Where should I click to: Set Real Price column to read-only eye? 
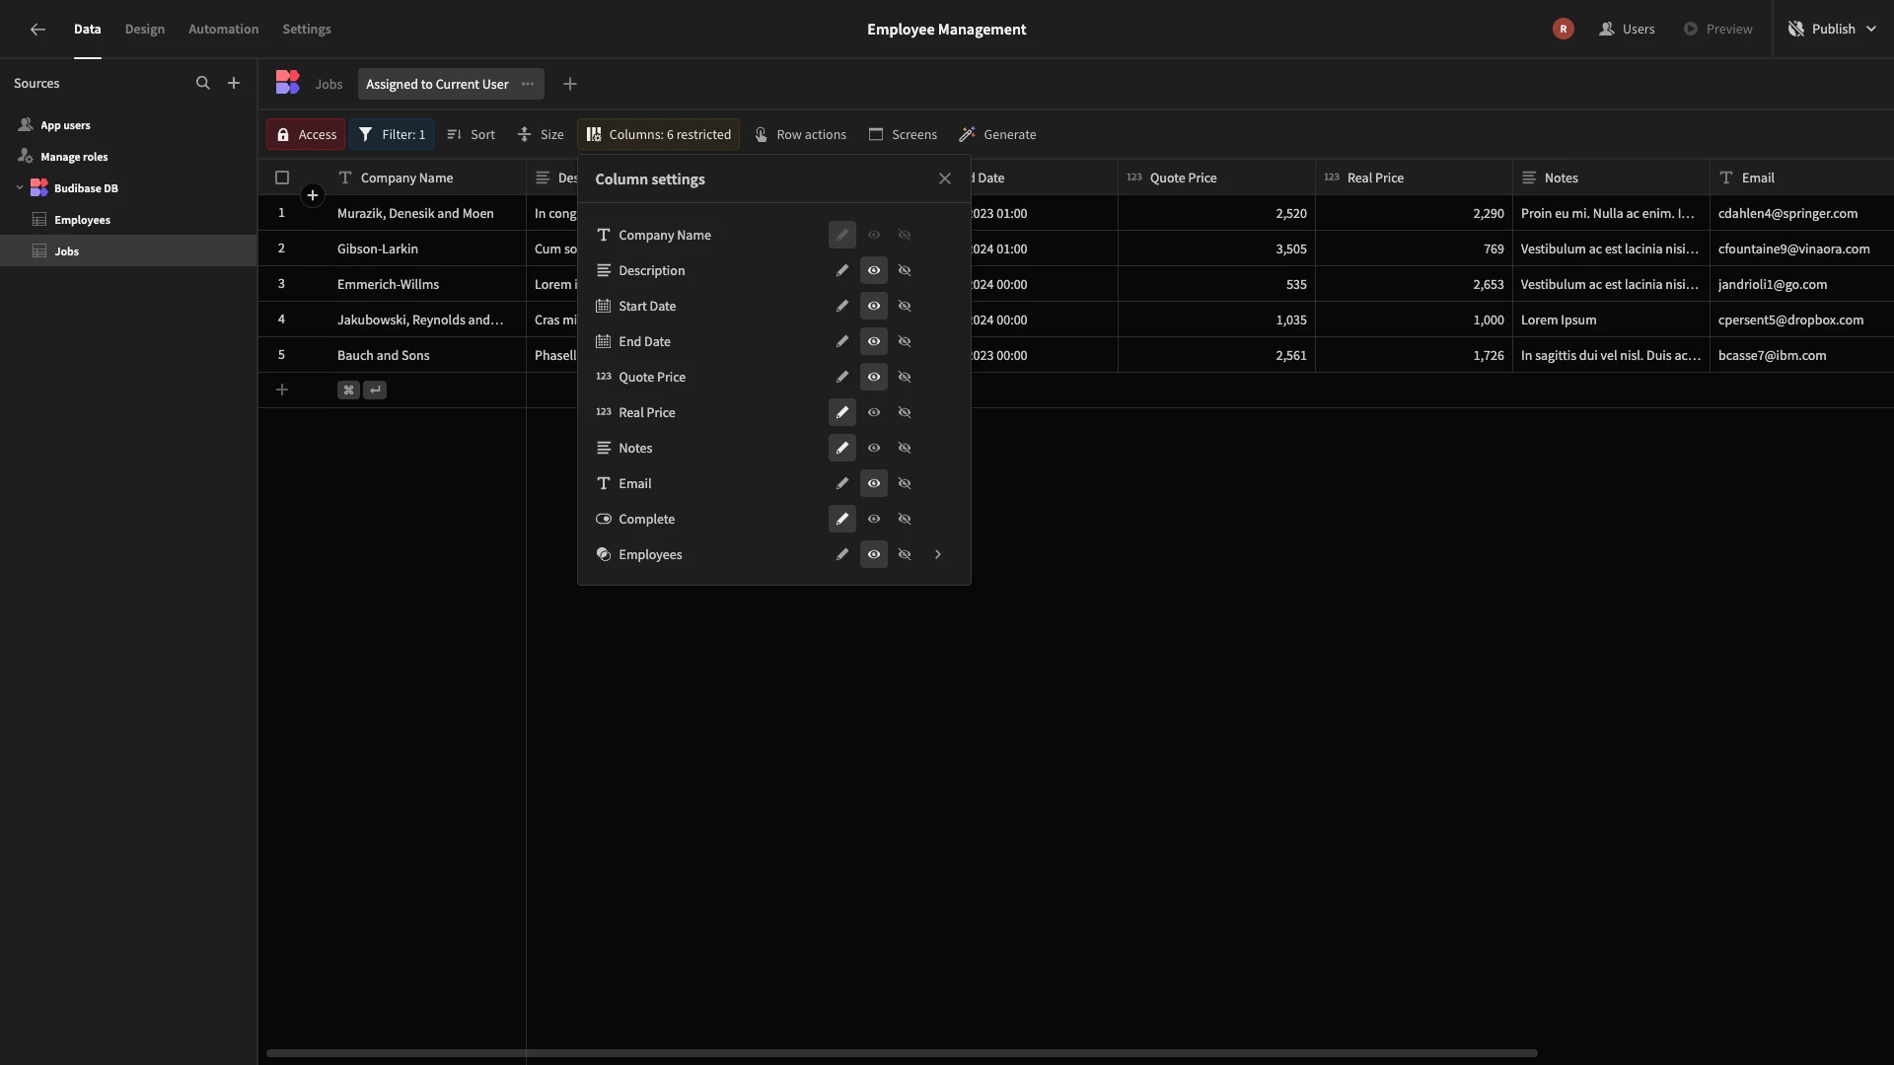(x=874, y=412)
